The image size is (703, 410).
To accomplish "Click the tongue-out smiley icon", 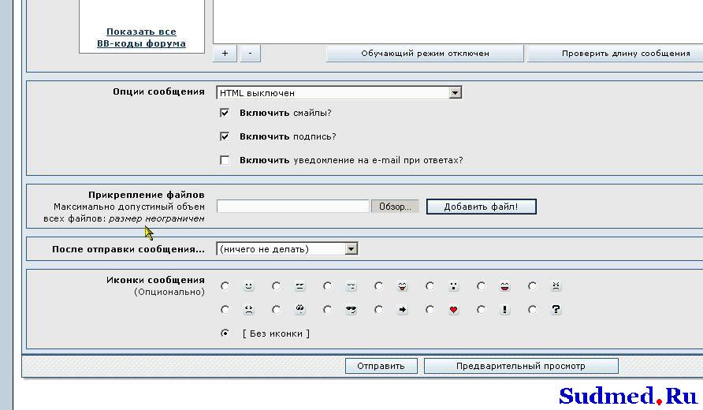I will click(x=402, y=286).
